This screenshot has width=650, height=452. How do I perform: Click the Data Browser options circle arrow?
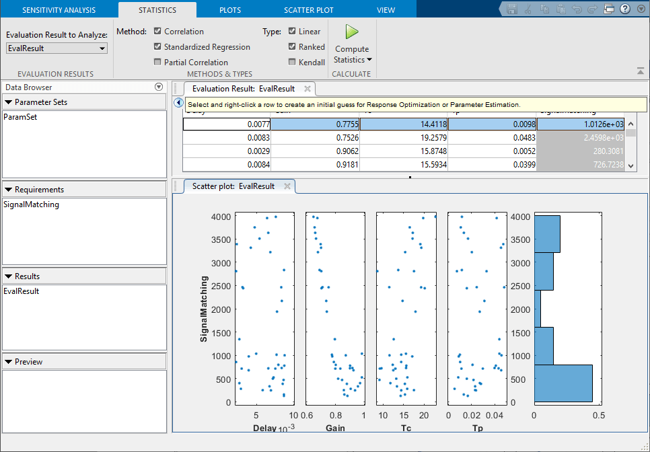(x=159, y=87)
